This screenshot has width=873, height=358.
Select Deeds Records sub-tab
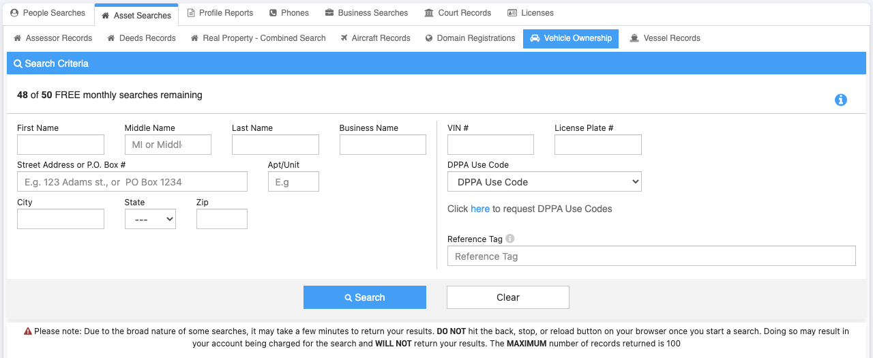pyautogui.click(x=142, y=38)
